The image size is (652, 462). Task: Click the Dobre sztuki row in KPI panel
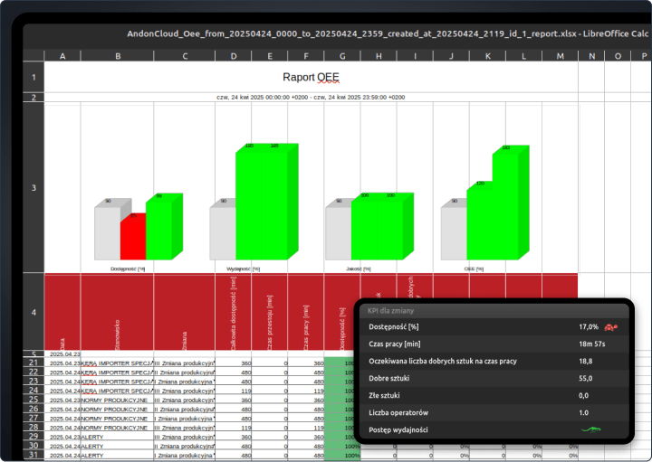(x=494, y=378)
